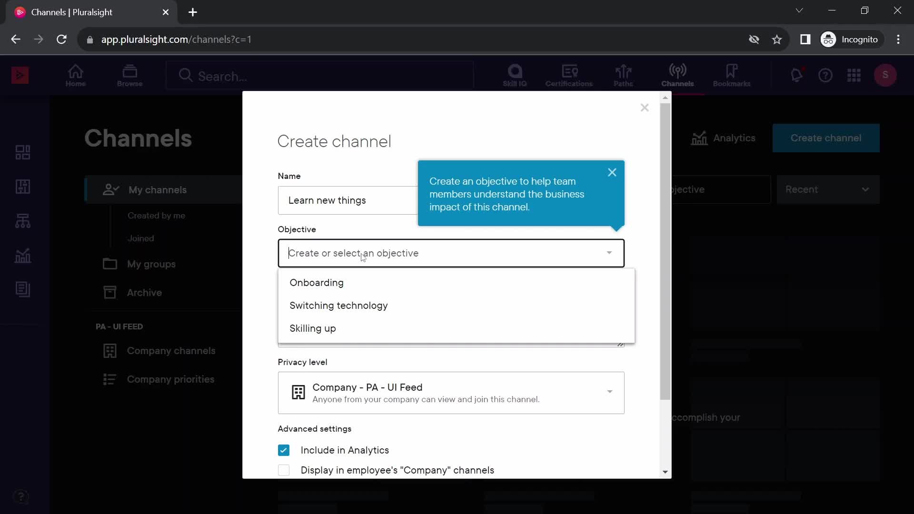Click the browser back arrow
Image resolution: width=914 pixels, height=514 pixels.
tap(16, 40)
